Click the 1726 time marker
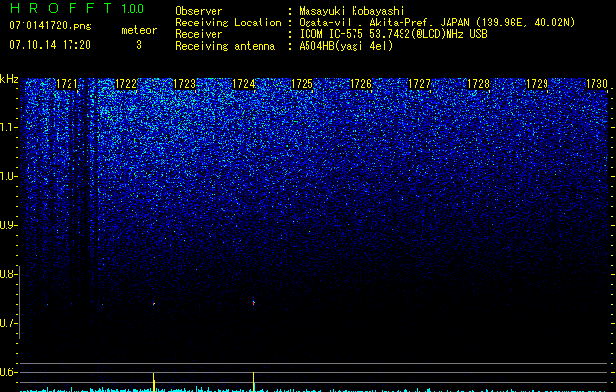616x392 pixels. coord(360,84)
